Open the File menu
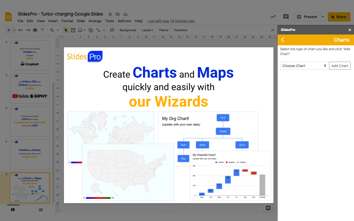Screen dimensions: 354x221 (20, 21)
